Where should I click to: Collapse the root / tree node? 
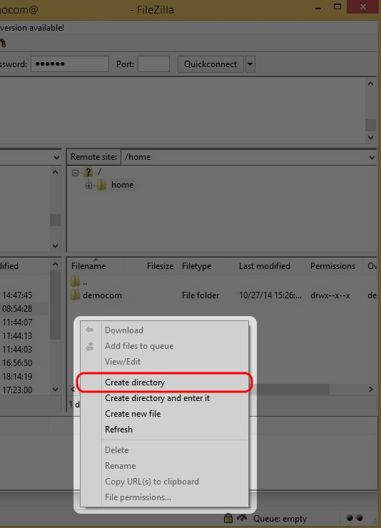coord(75,173)
